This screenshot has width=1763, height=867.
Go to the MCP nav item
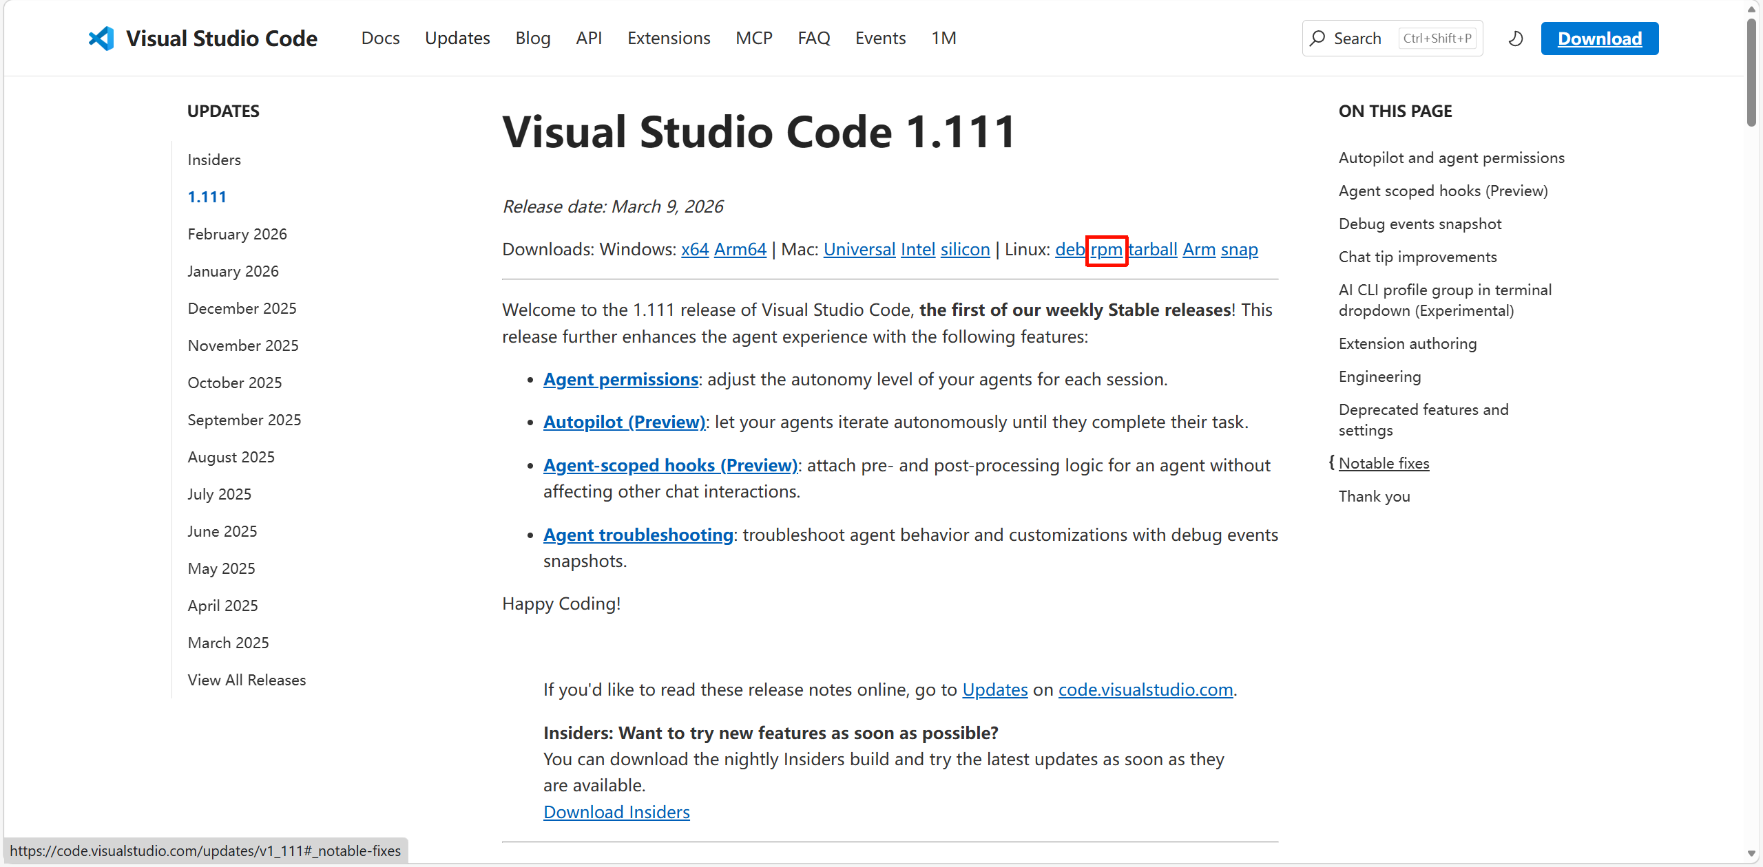pos(753,39)
